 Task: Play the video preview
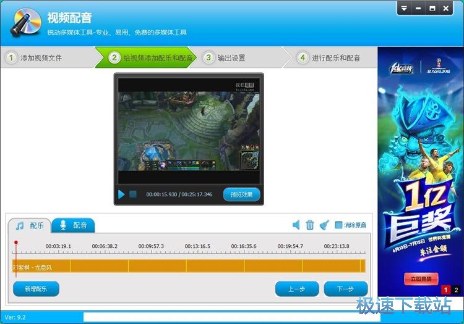pos(121,194)
